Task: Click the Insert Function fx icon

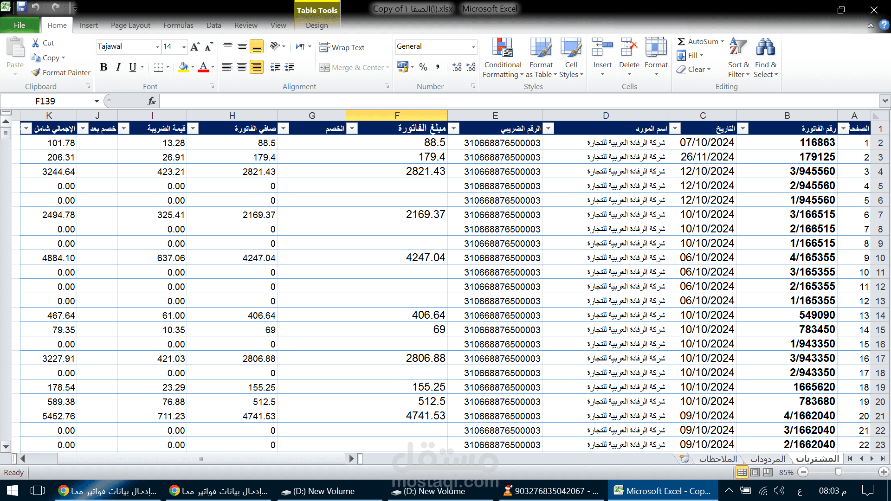Action: pyautogui.click(x=151, y=101)
